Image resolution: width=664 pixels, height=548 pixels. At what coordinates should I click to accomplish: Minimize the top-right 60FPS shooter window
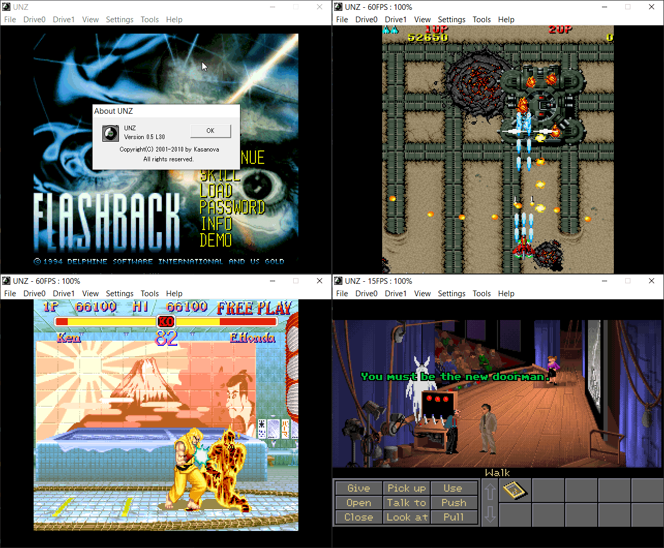603,7
